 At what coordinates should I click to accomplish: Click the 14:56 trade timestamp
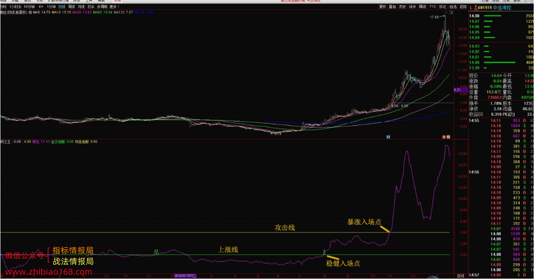[474, 172]
